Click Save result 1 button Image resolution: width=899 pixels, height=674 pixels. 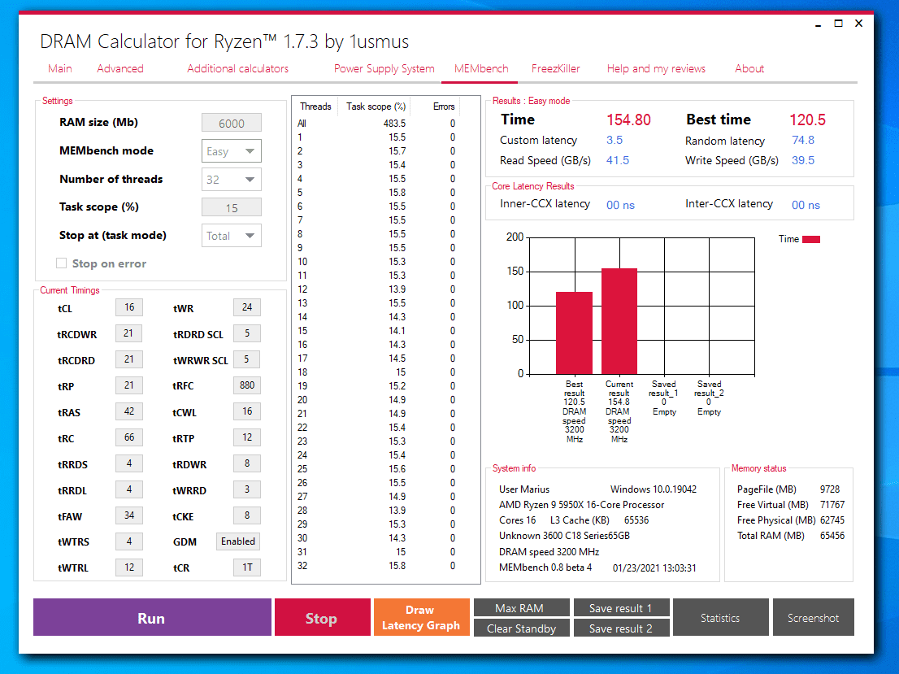coord(621,607)
